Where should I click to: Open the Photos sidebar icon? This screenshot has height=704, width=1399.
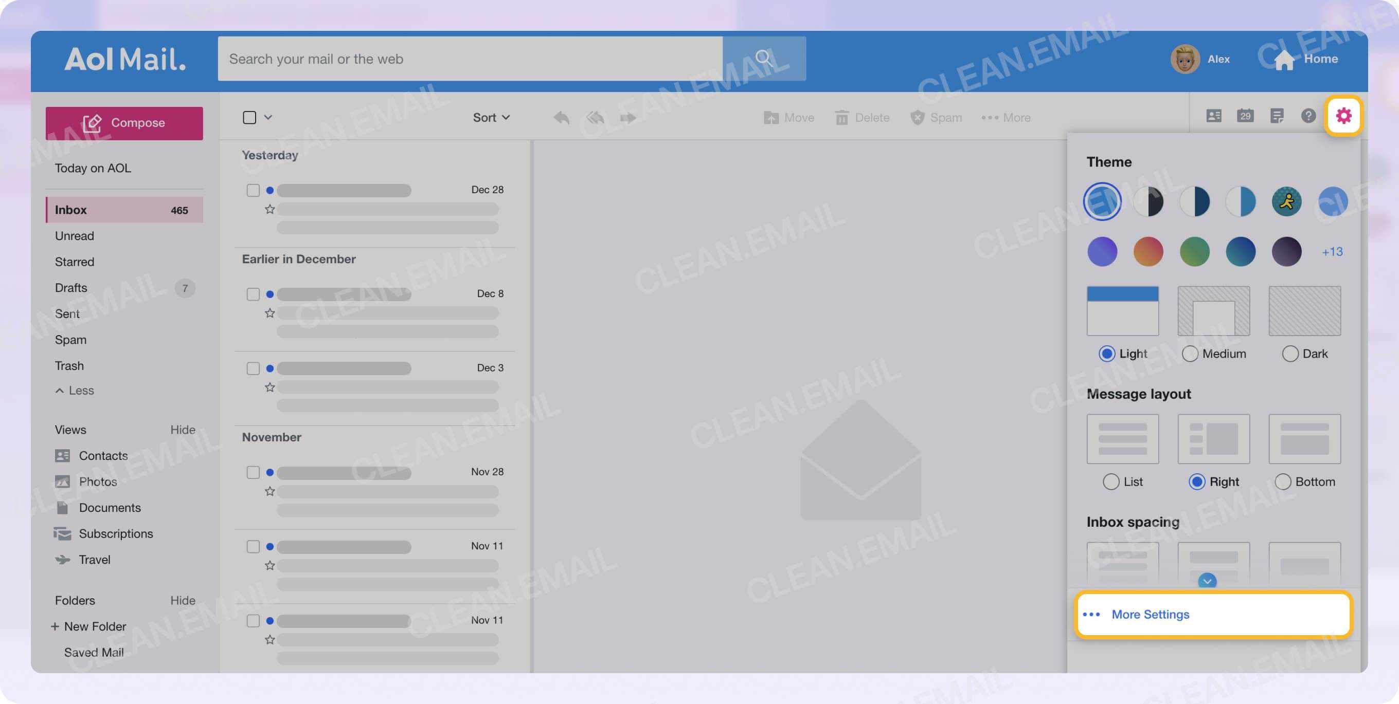tap(62, 481)
